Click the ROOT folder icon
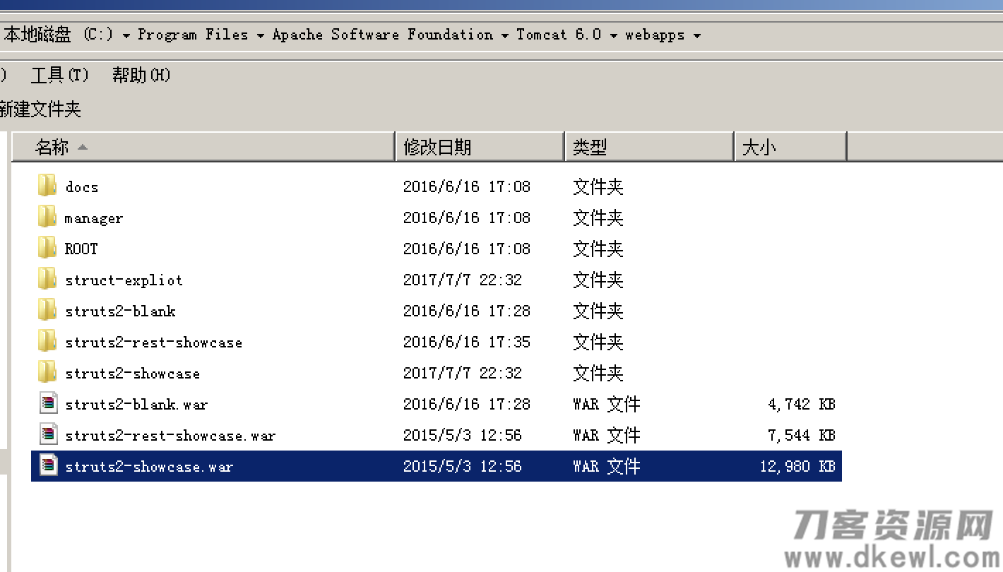Viewport: 1003px width, 572px height. tap(47, 248)
